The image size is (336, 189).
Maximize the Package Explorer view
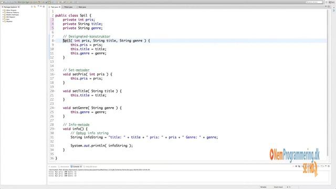(44, 7)
